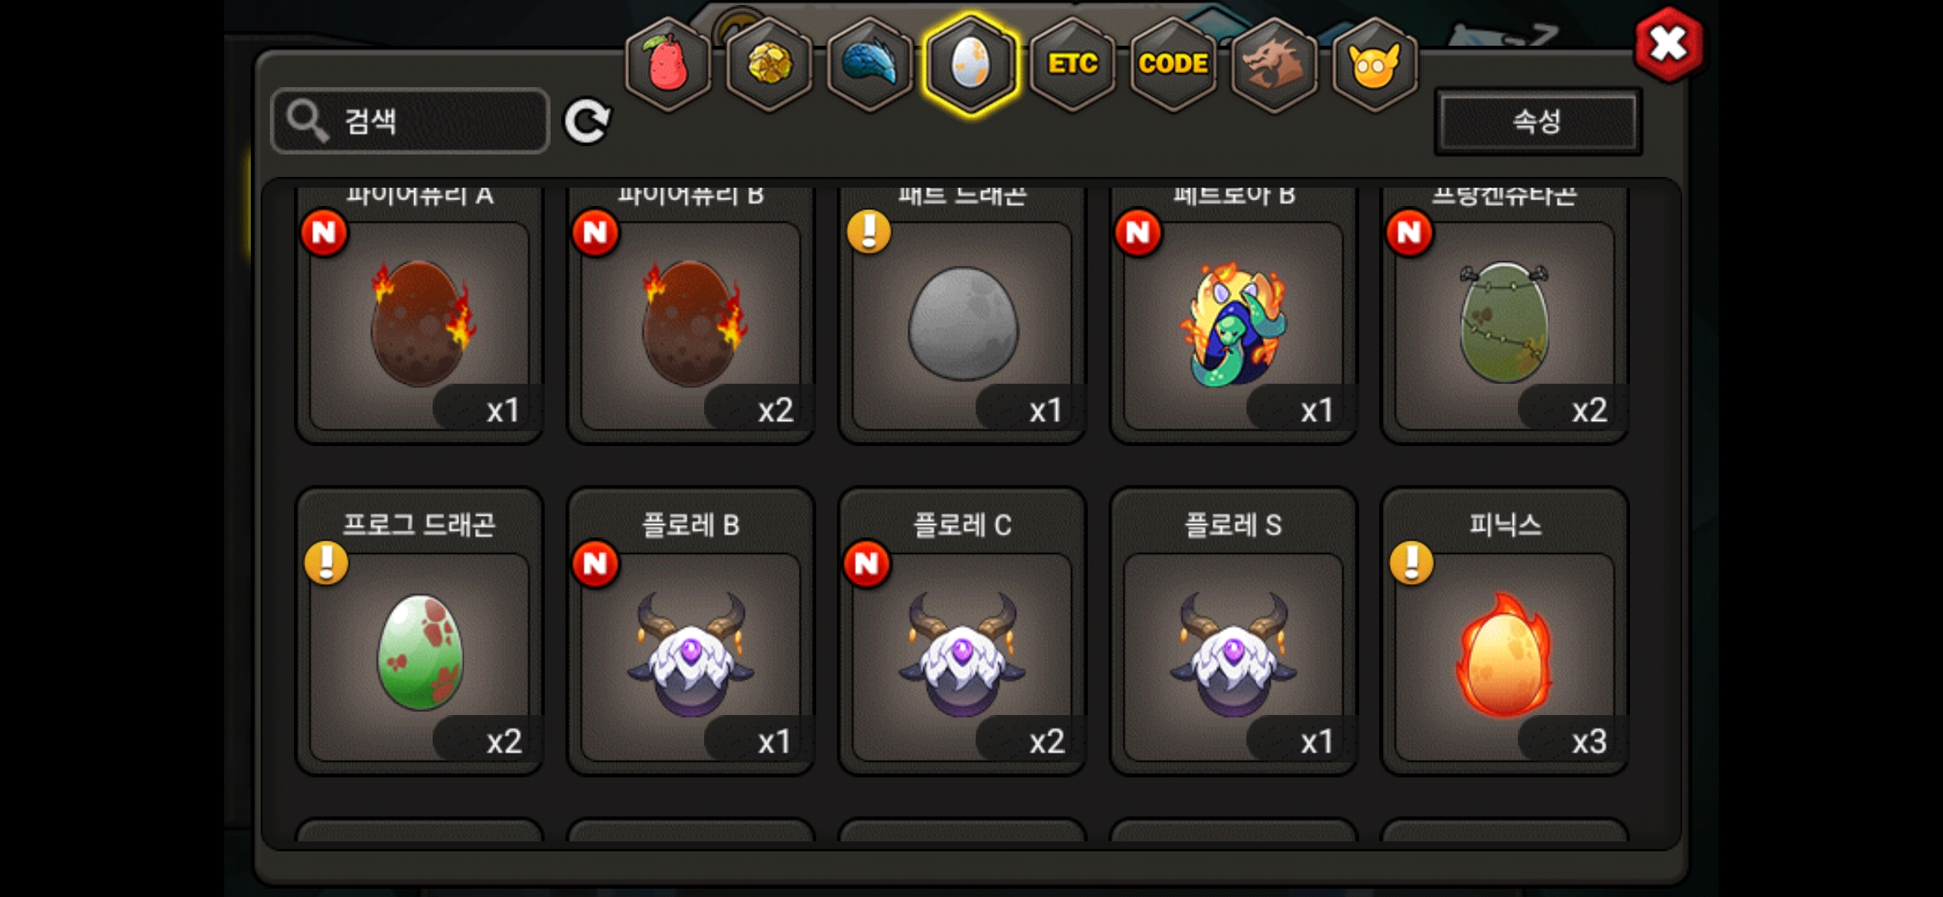This screenshot has width=1943, height=897.
Task: Switch to the ETC tab
Action: tap(1073, 65)
